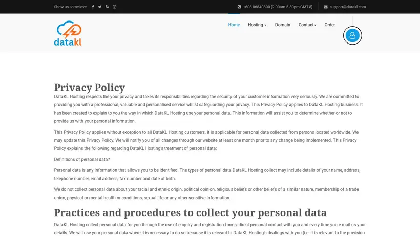This screenshot has width=420, height=236.
Task: Open the Order menu item
Action: 330,25
